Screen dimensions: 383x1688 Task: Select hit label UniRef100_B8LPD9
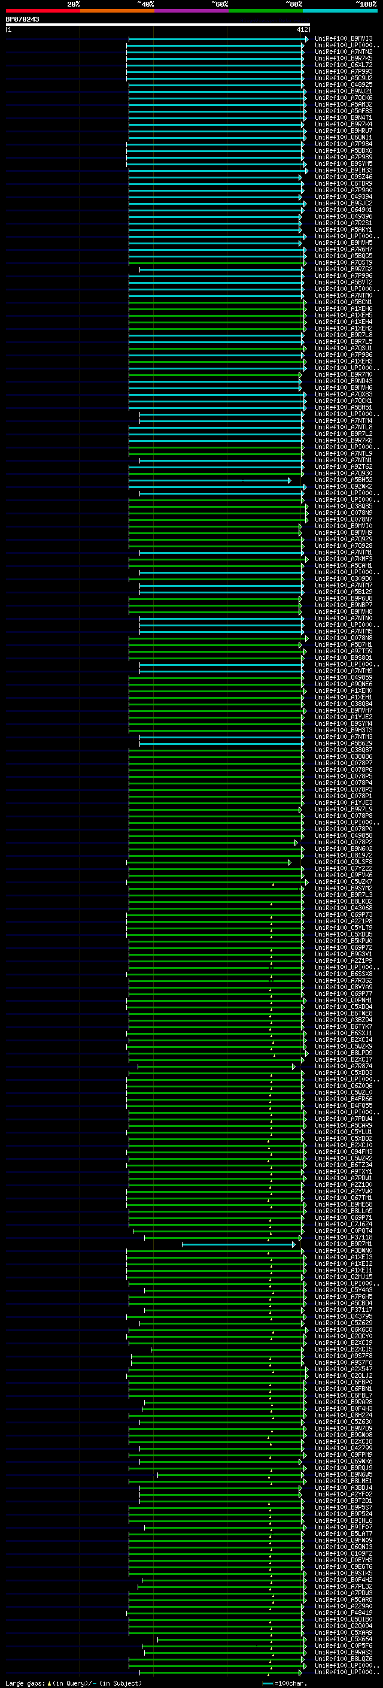tap(344, 1053)
